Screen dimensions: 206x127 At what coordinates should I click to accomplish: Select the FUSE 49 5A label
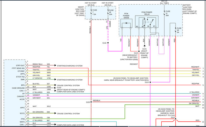pyautogui.click(x=179, y=30)
